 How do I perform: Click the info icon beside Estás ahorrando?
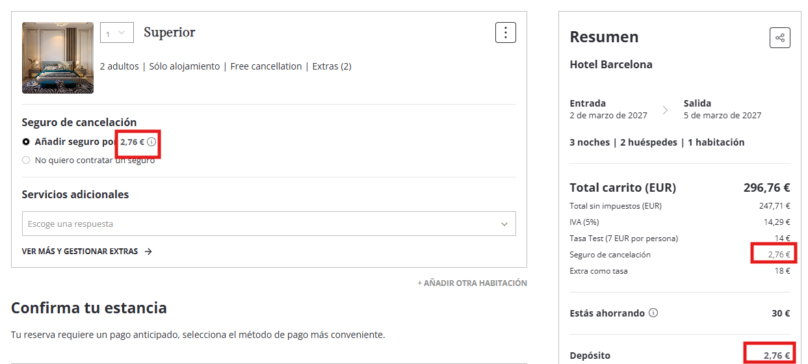click(x=653, y=313)
